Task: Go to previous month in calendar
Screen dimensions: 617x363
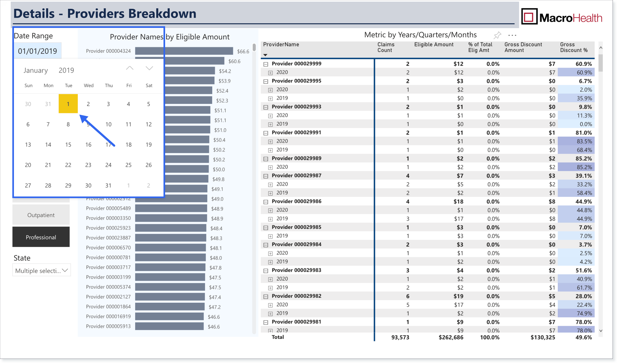Action: 130,68
